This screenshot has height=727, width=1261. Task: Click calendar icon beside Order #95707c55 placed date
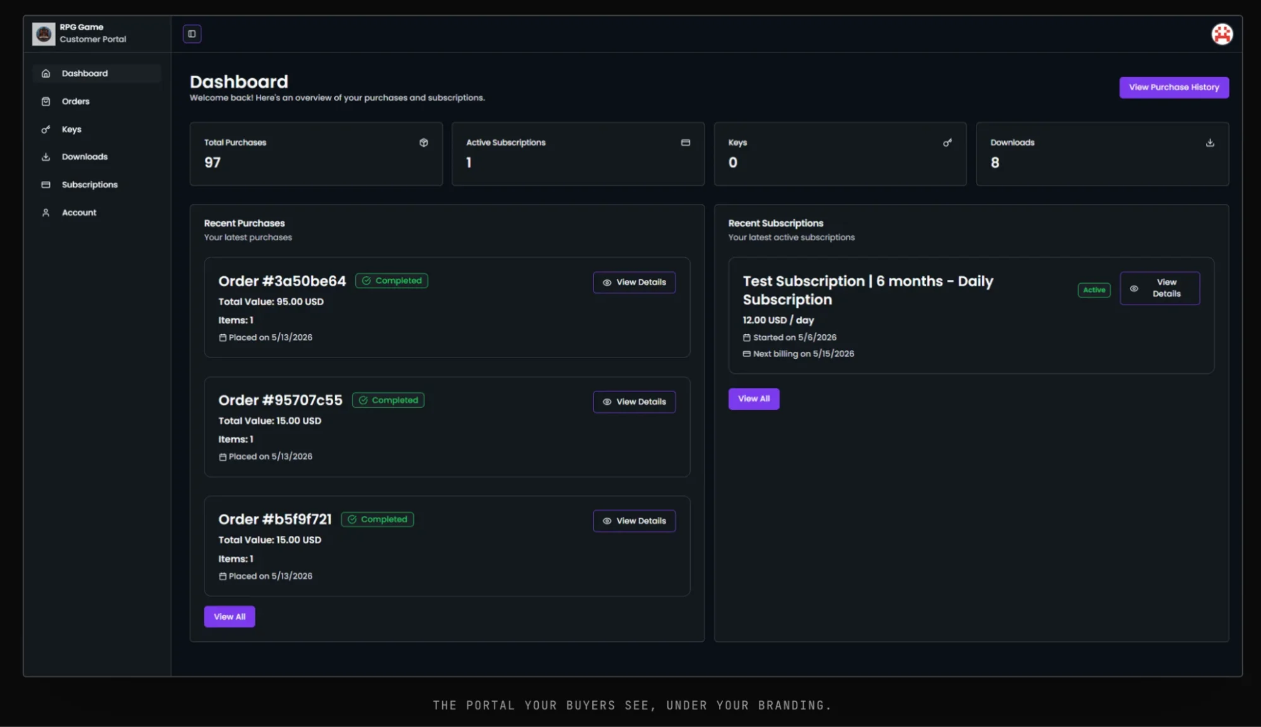click(223, 457)
